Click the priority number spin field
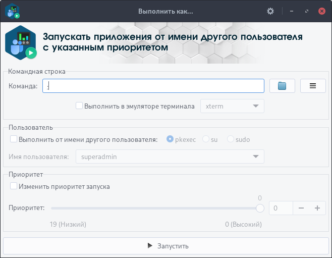332x258 pixels. 281,208
